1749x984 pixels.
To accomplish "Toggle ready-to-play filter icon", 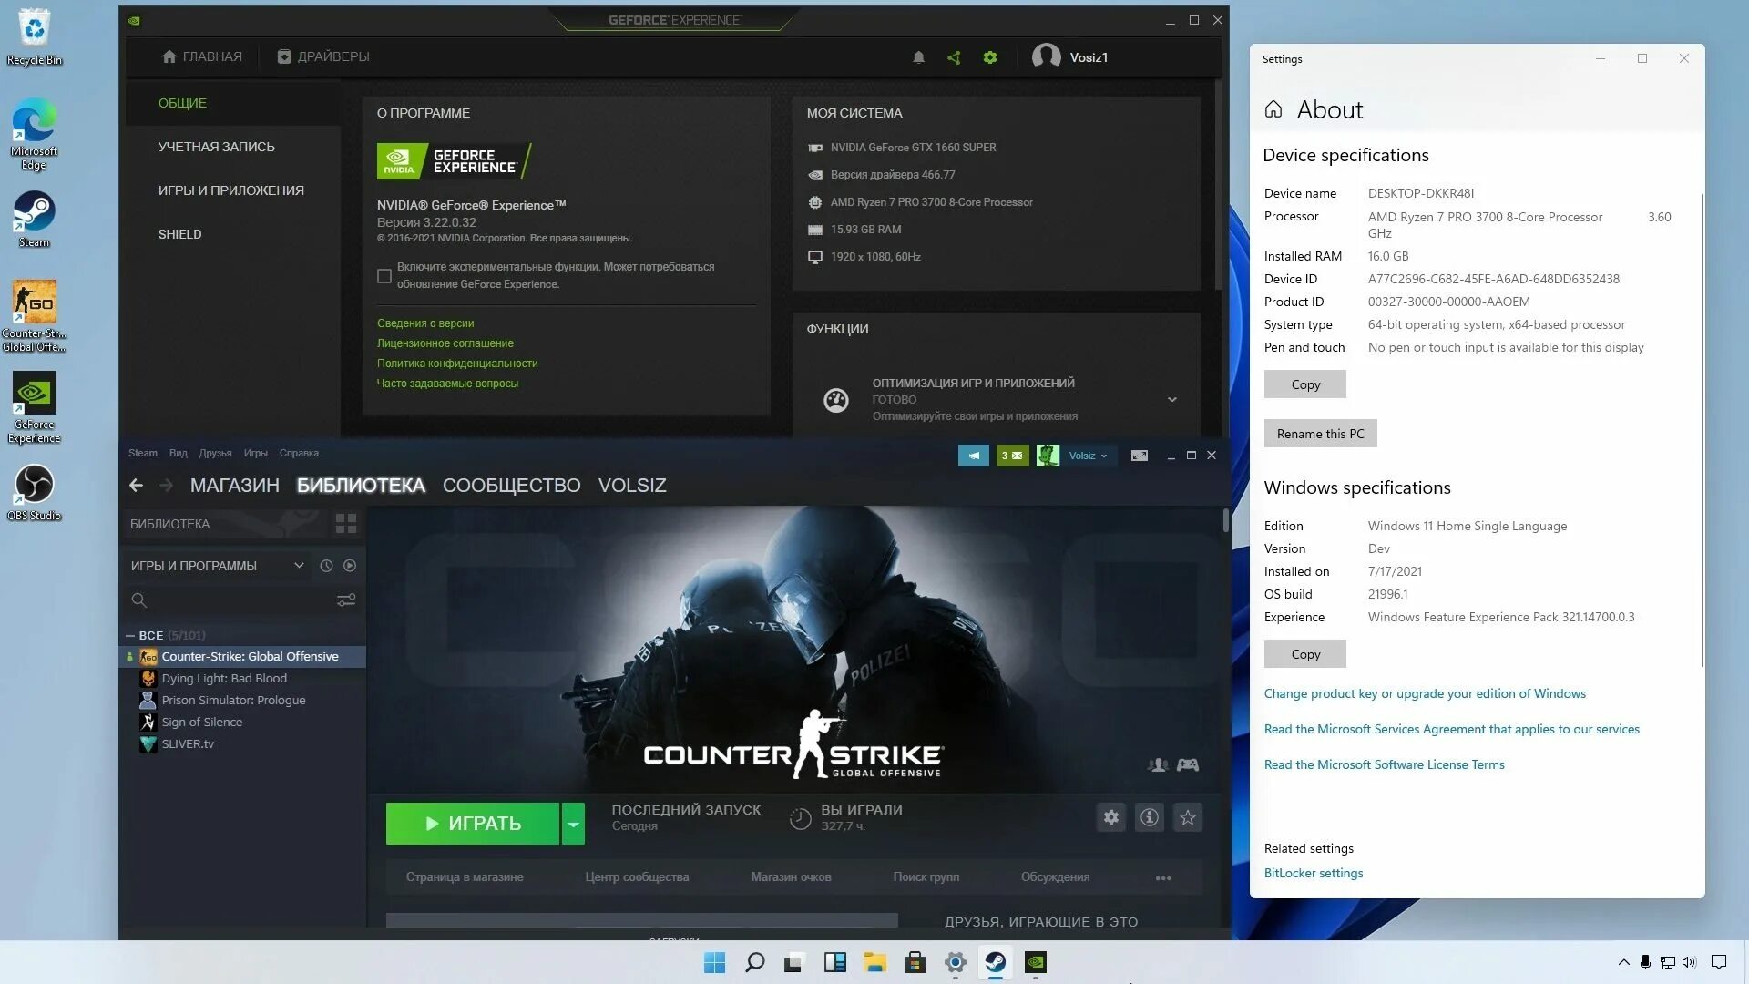I will click(350, 566).
